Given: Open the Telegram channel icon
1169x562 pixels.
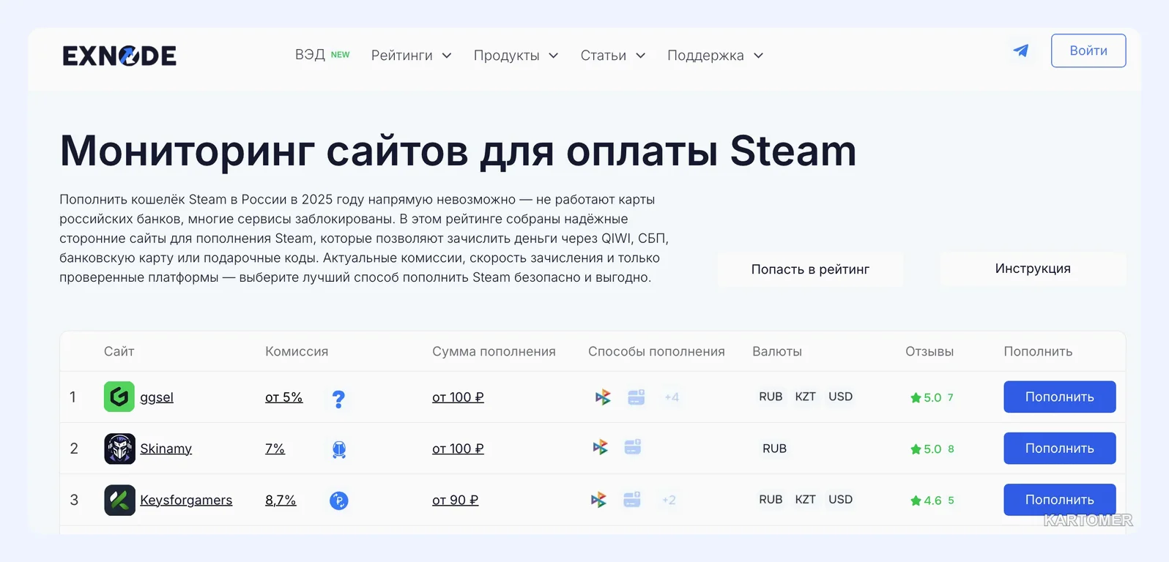Looking at the screenshot, I should 1020,50.
